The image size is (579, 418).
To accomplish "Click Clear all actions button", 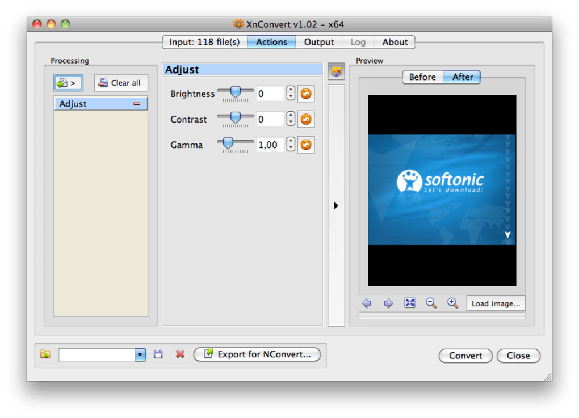I will tap(121, 83).
